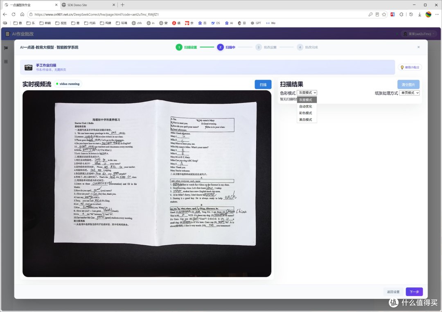Switch to the 一点通智改作业 tab
The image size is (442, 312).
coord(30,5)
